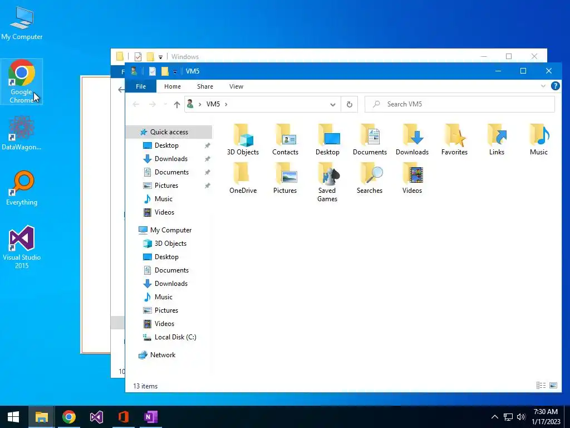The height and width of the screenshot is (428, 570).
Task: Click the Search VM5 input field
Action: (x=459, y=104)
